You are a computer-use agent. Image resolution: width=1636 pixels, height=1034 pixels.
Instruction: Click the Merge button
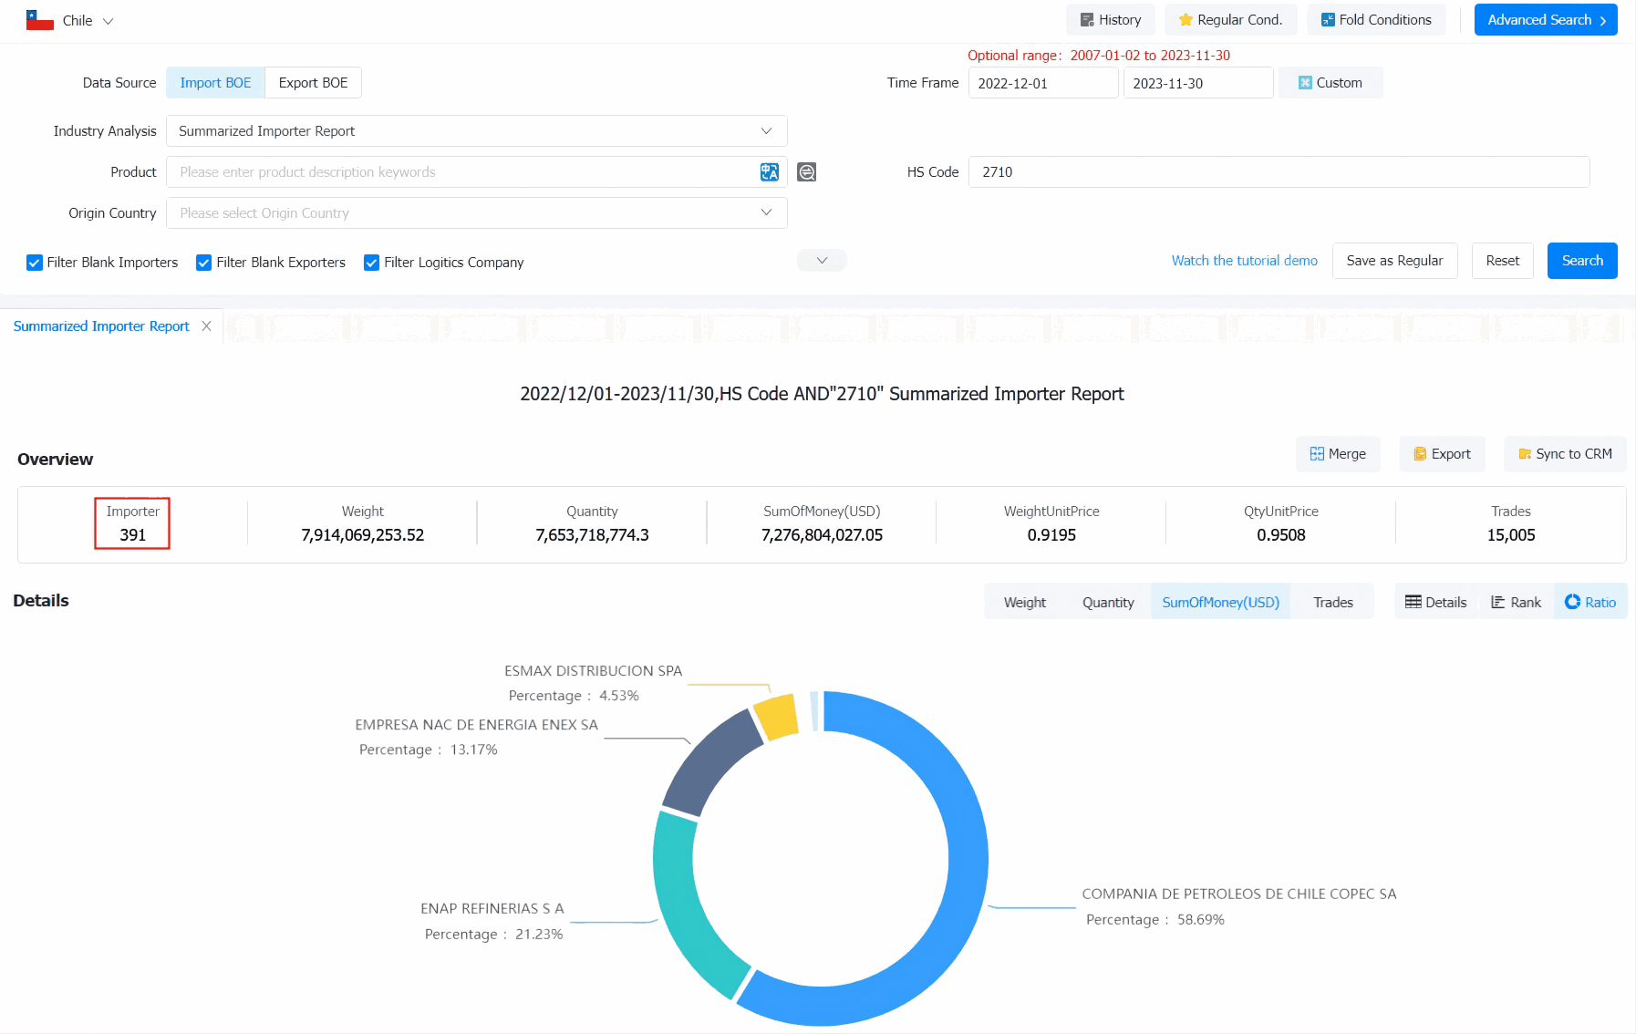click(1338, 454)
